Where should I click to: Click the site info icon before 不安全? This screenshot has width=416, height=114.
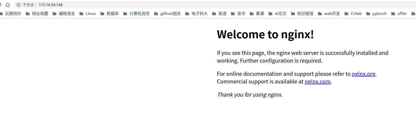(19, 5)
